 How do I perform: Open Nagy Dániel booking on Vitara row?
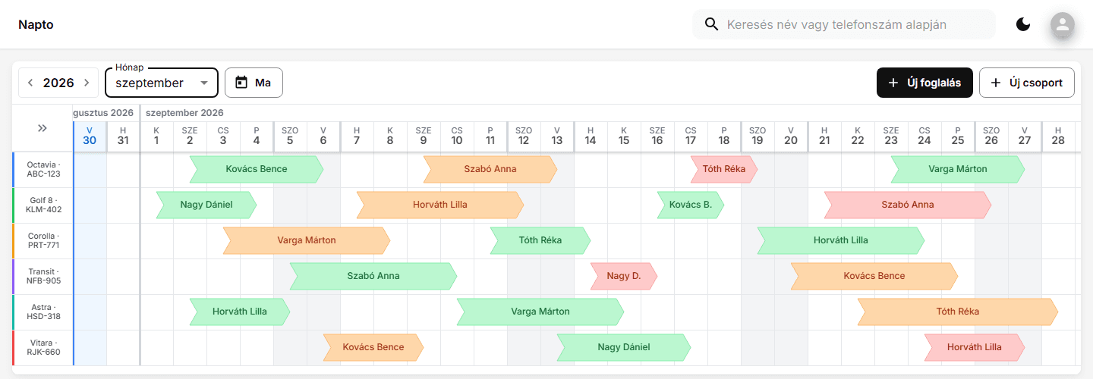(x=624, y=347)
